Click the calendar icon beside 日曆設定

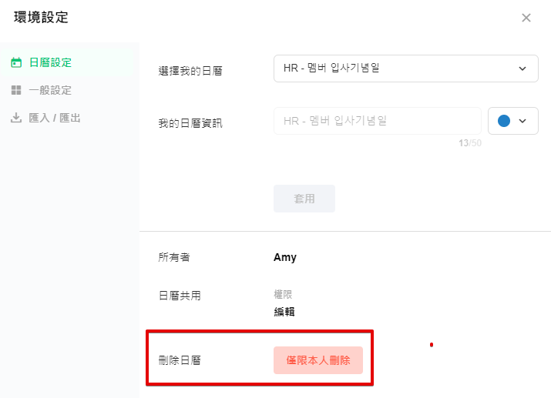[16, 62]
